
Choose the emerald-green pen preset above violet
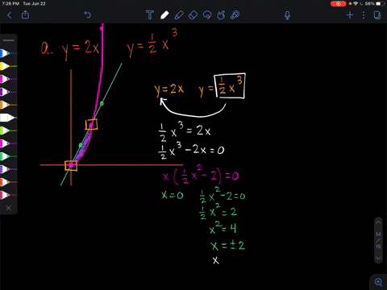[x=8, y=156]
